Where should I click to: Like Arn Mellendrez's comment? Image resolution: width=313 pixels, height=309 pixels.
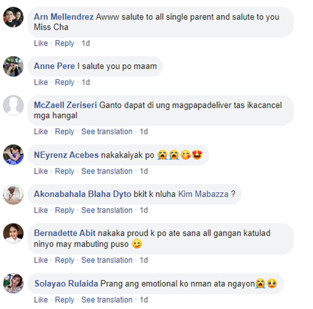pyautogui.click(x=41, y=43)
